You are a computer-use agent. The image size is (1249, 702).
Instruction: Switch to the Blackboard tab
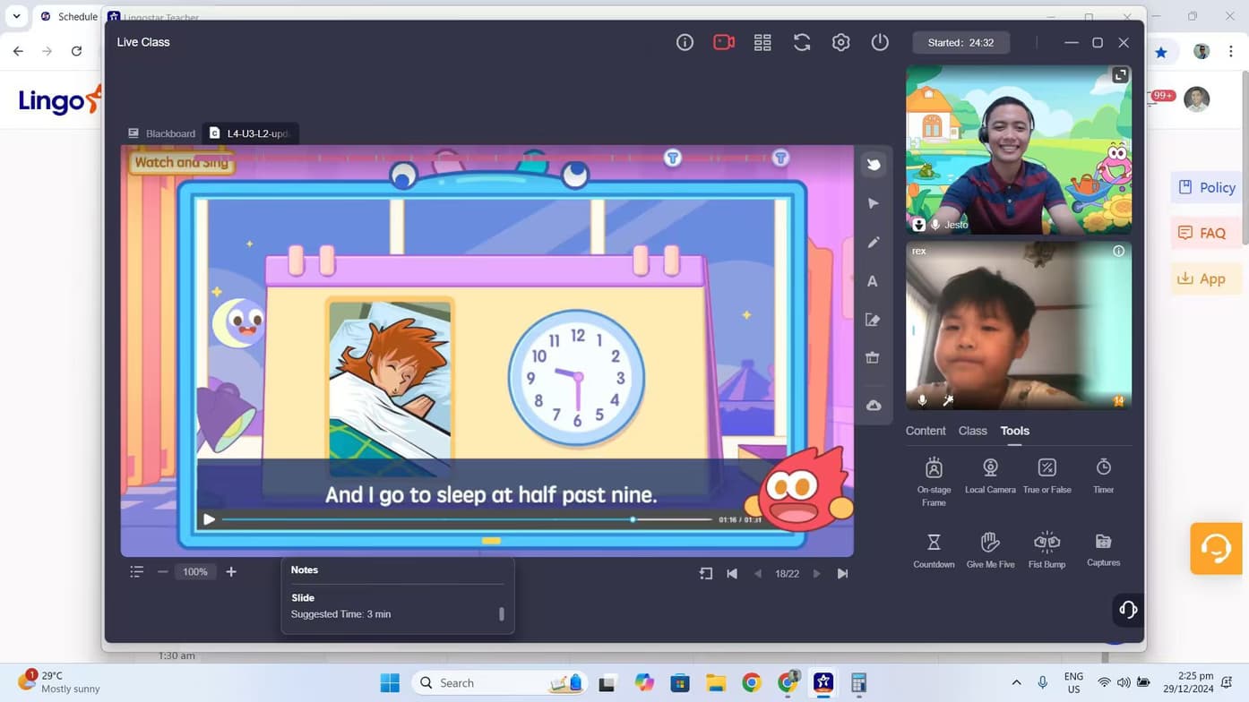click(161, 133)
